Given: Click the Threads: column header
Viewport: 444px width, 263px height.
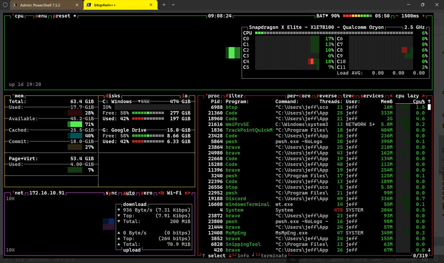Looking at the screenshot, I should [x=331, y=101].
